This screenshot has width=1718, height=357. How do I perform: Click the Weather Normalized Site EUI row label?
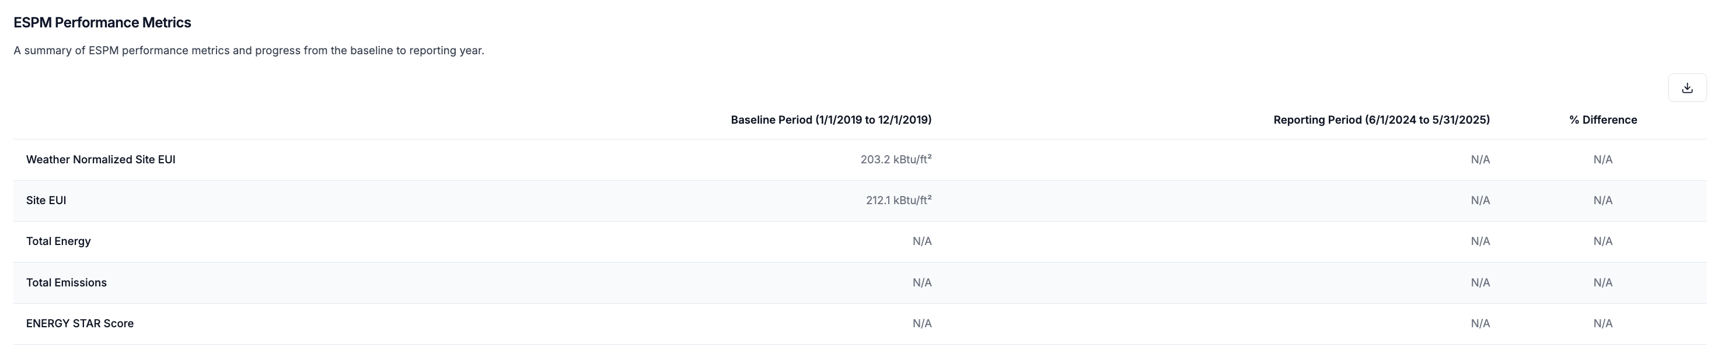[x=101, y=159]
